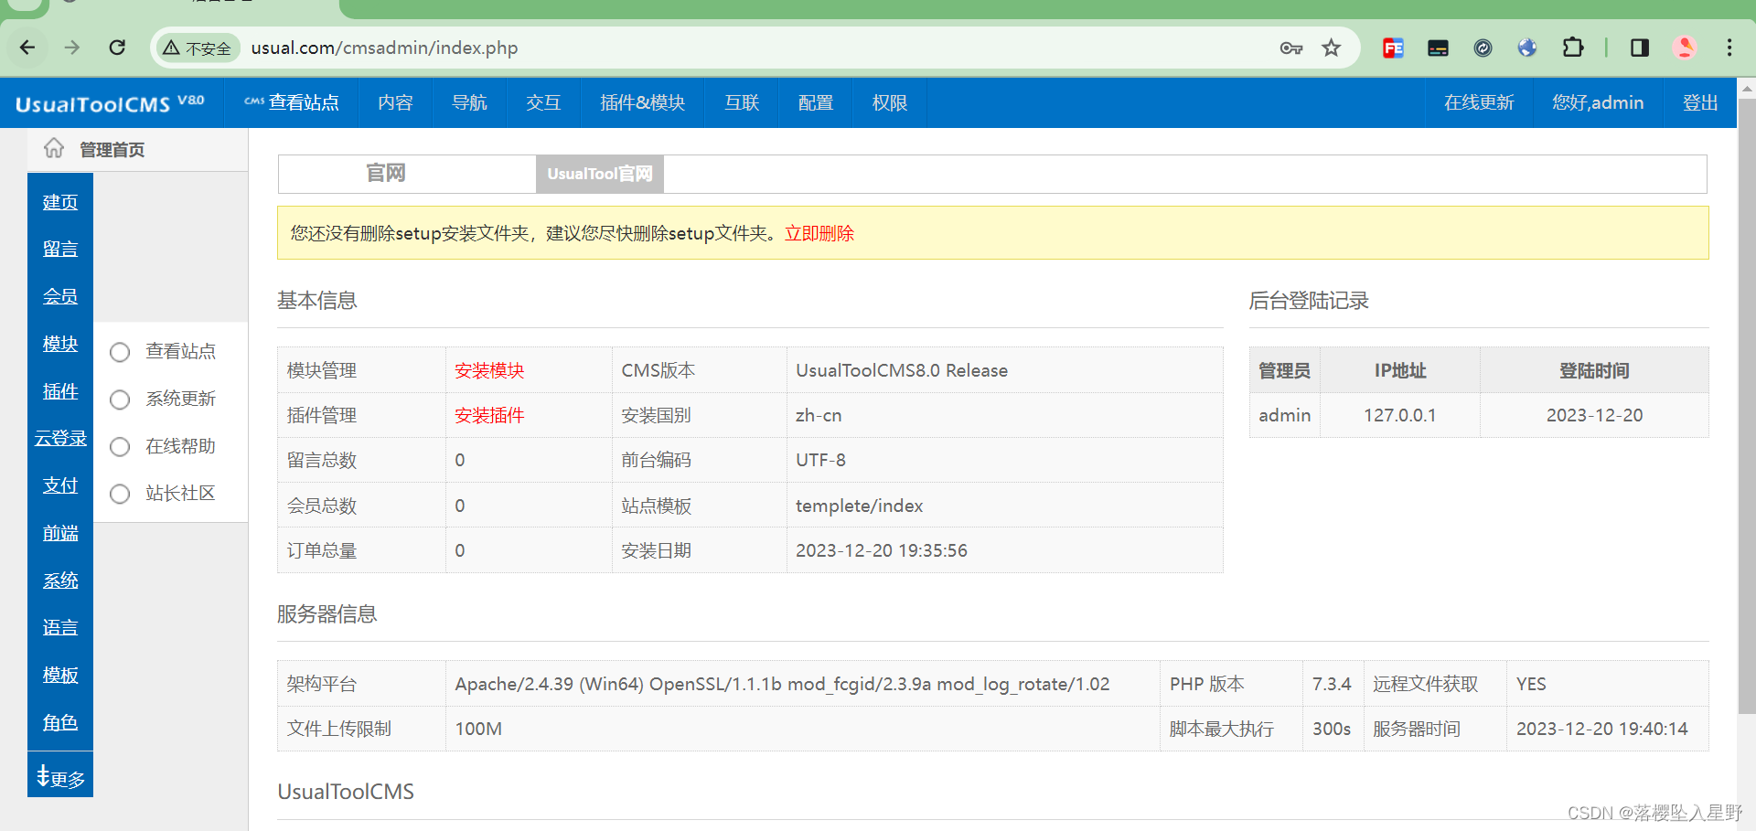This screenshot has height=831, width=1756.
Task: Open 支付 in the blue sidebar
Action: point(60,485)
